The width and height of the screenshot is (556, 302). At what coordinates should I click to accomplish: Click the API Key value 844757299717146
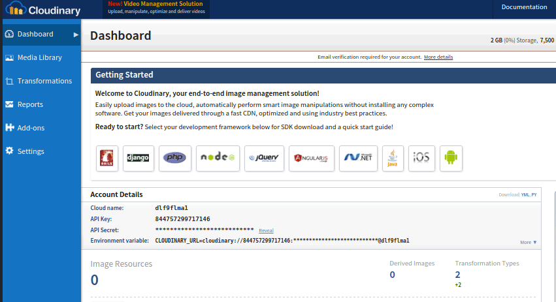click(183, 219)
